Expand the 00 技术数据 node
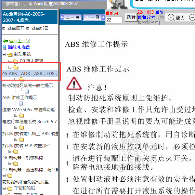This screenshot has height=195, width=195. 10,61
